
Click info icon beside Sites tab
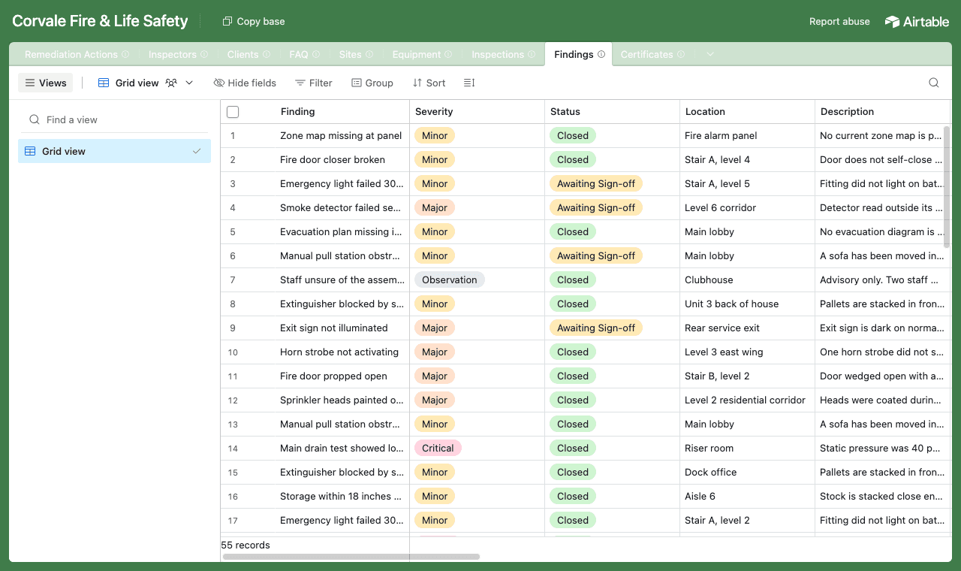point(369,54)
